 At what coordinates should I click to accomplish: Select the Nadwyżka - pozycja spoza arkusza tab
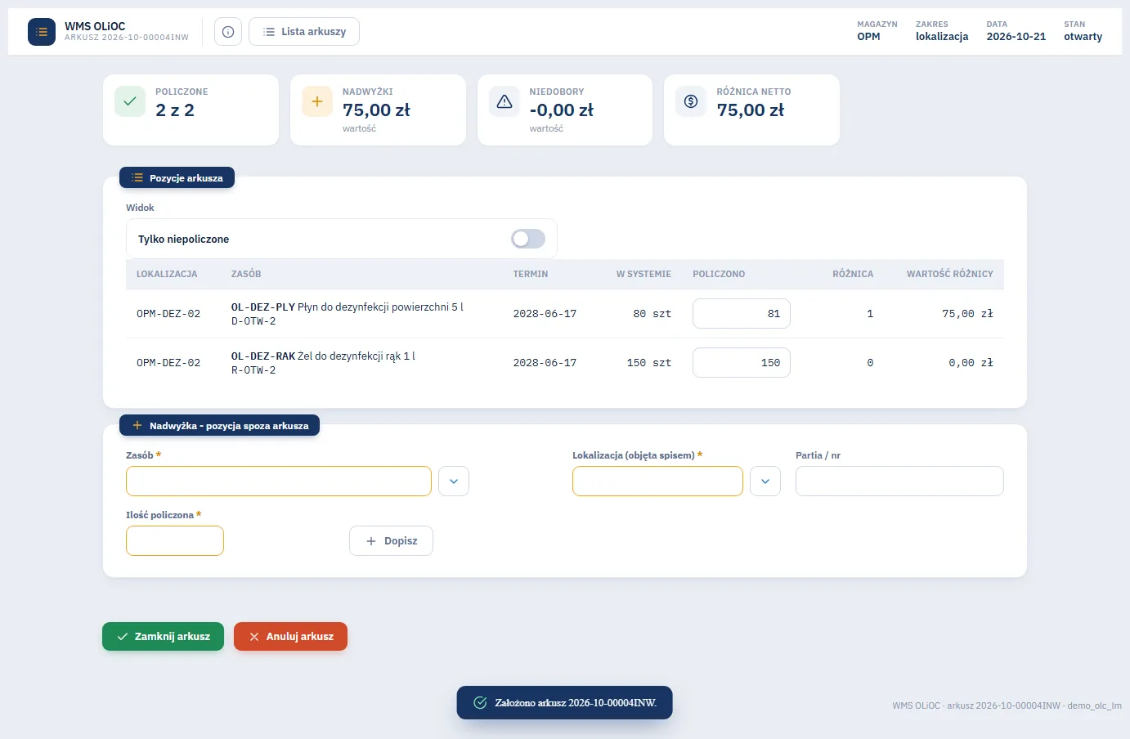pyautogui.click(x=219, y=426)
